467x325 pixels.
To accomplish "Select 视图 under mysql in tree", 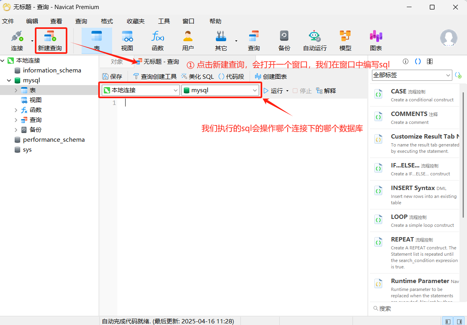I will coord(35,100).
